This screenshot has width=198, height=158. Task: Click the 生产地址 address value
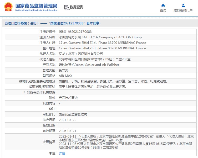(102, 48)
